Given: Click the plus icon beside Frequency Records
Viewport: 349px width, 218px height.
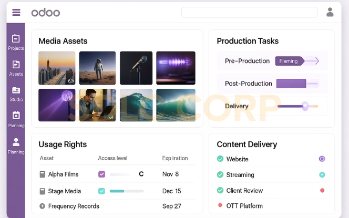Looking at the screenshot, I should point(42,206).
